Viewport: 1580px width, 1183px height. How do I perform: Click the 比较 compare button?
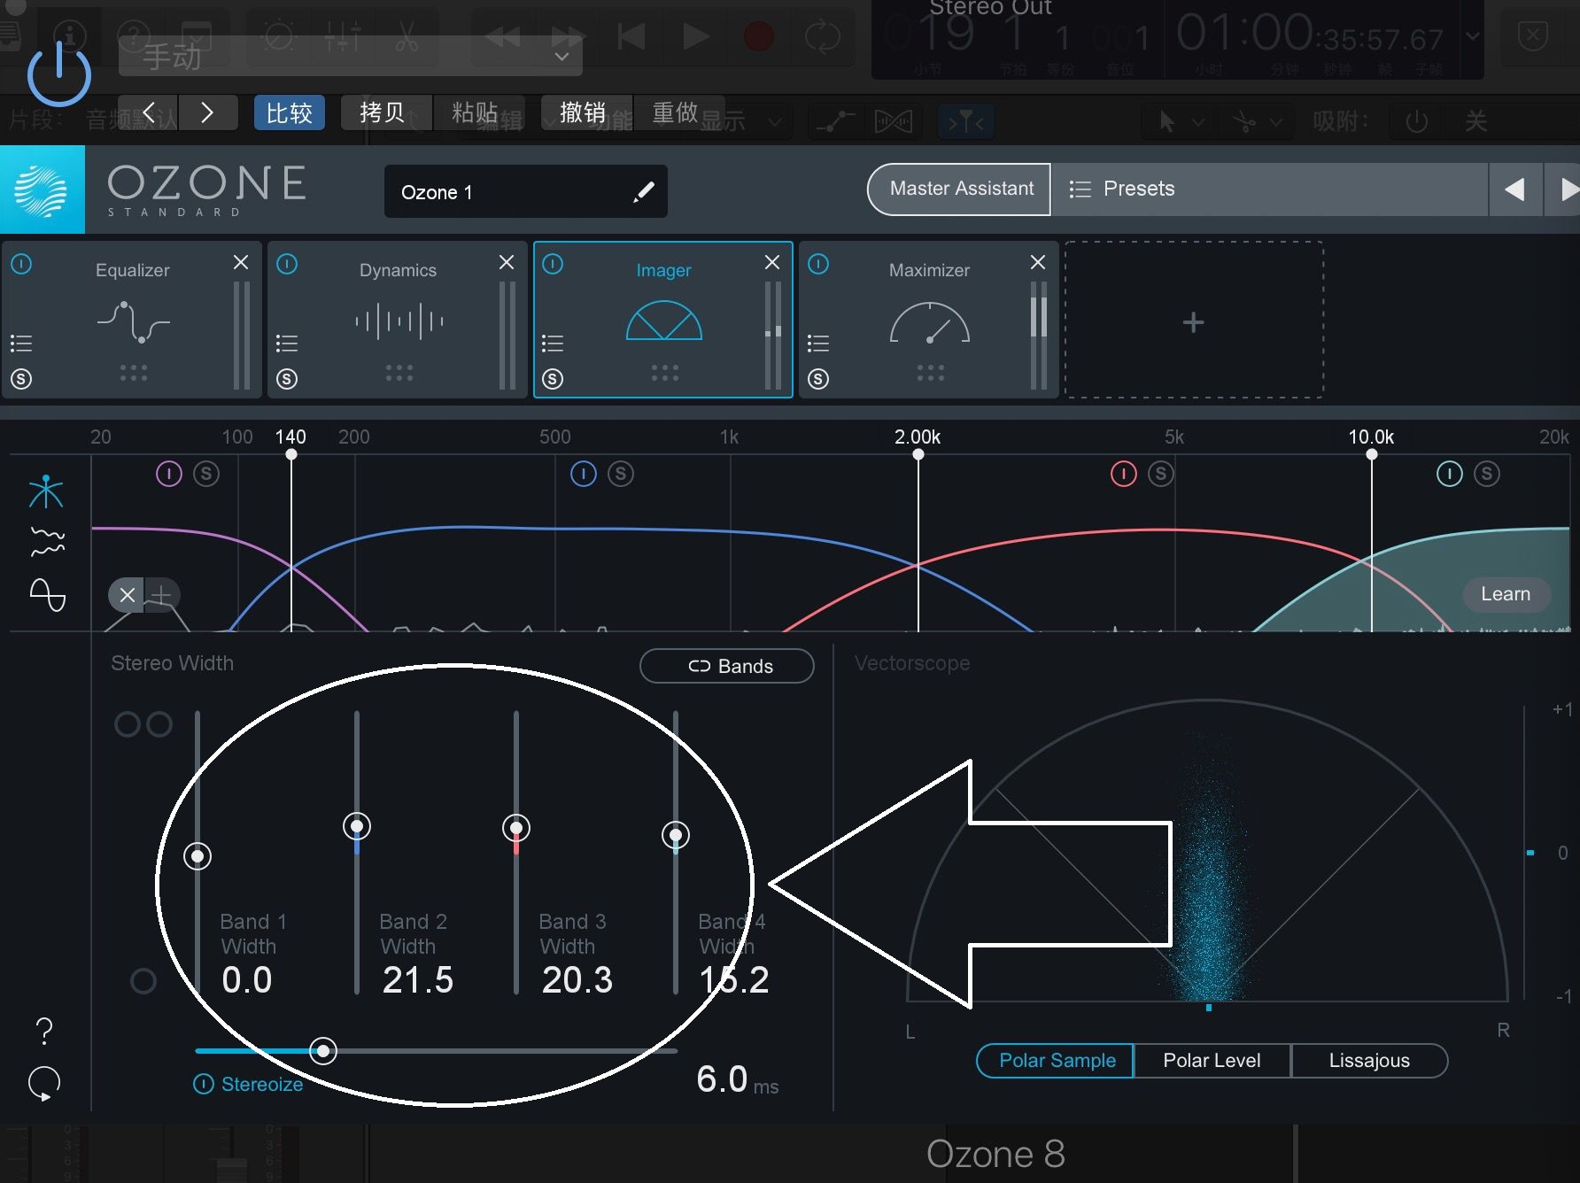(x=290, y=112)
